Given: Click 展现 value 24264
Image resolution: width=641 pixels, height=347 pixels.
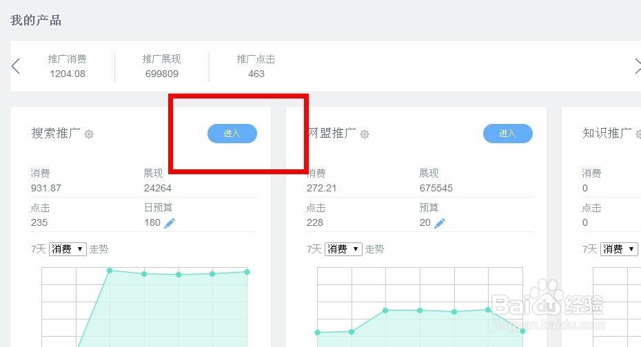Looking at the screenshot, I should (x=157, y=188).
